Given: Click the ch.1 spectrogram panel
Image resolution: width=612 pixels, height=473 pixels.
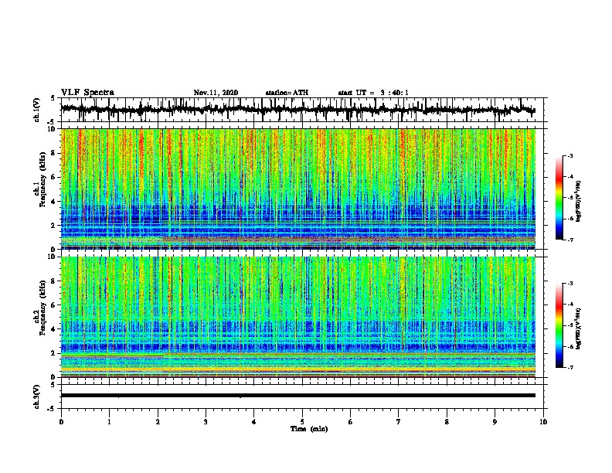Looking at the screenshot, I should pyautogui.click(x=297, y=189).
